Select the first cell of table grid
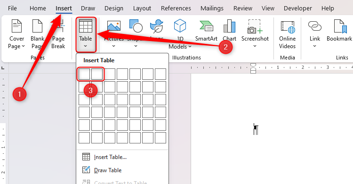 (84, 74)
